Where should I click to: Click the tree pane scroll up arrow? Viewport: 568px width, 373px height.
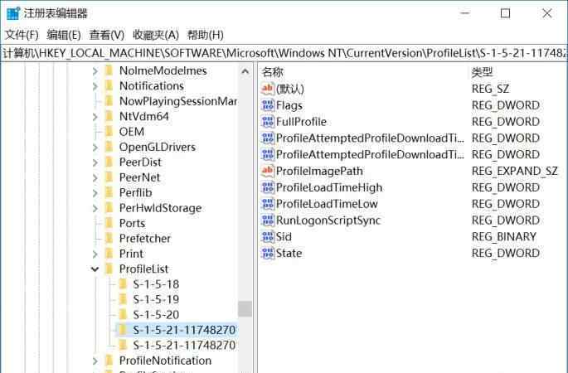click(245, 72)
